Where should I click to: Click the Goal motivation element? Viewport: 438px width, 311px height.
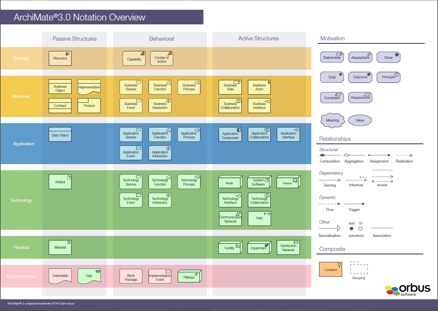click(x=332, y=77)
